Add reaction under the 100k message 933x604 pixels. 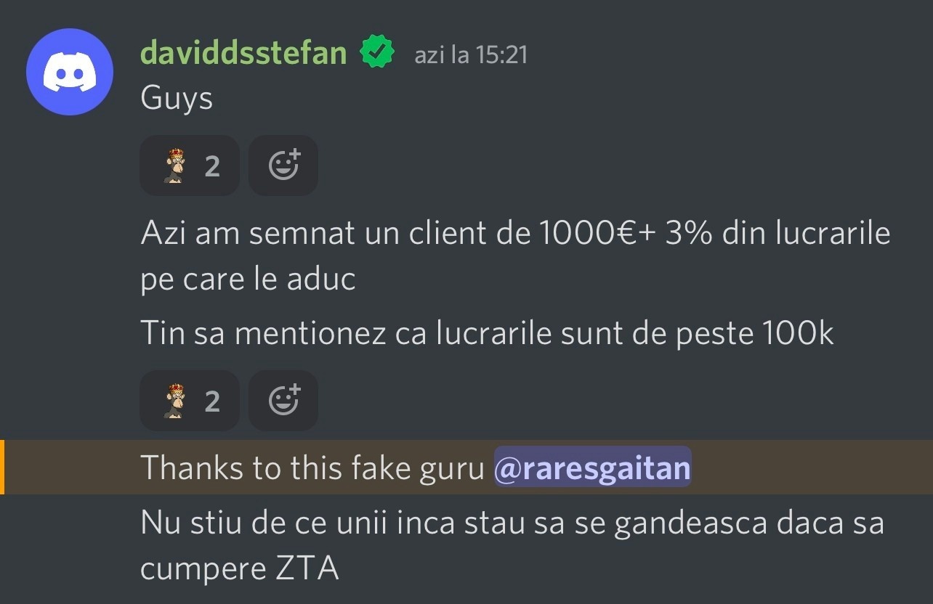tap(283, 401)
